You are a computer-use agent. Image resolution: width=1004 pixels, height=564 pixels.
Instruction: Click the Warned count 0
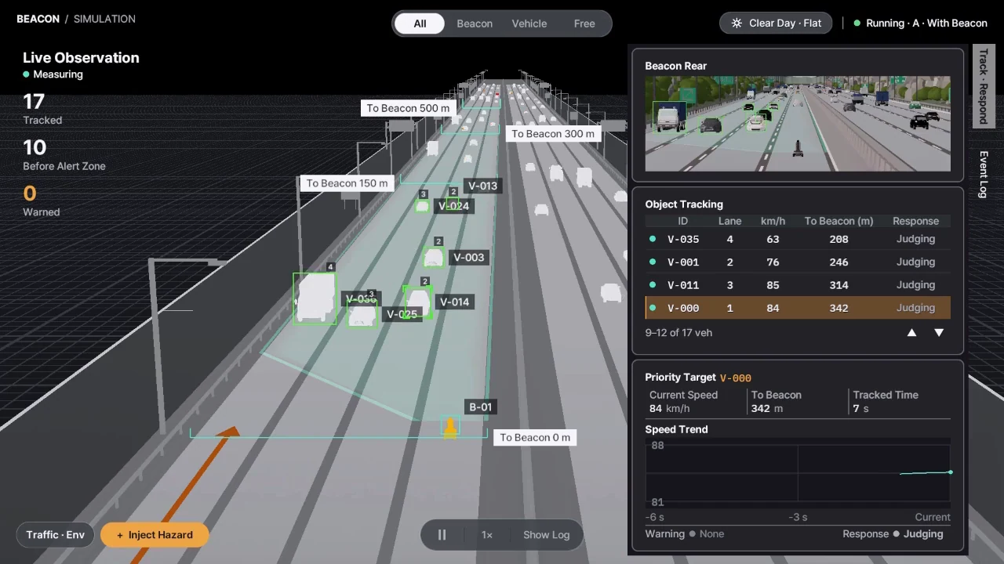[30, 193]
